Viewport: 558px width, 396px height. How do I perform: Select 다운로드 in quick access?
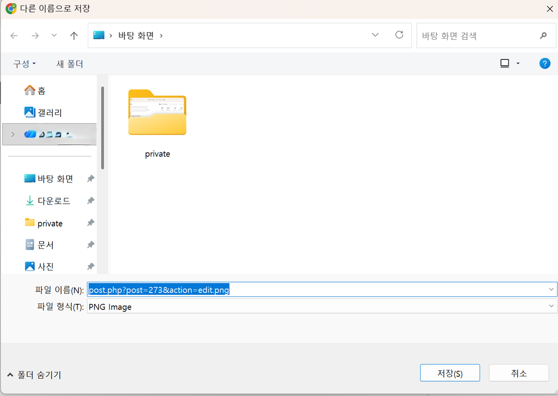(47, 200)
